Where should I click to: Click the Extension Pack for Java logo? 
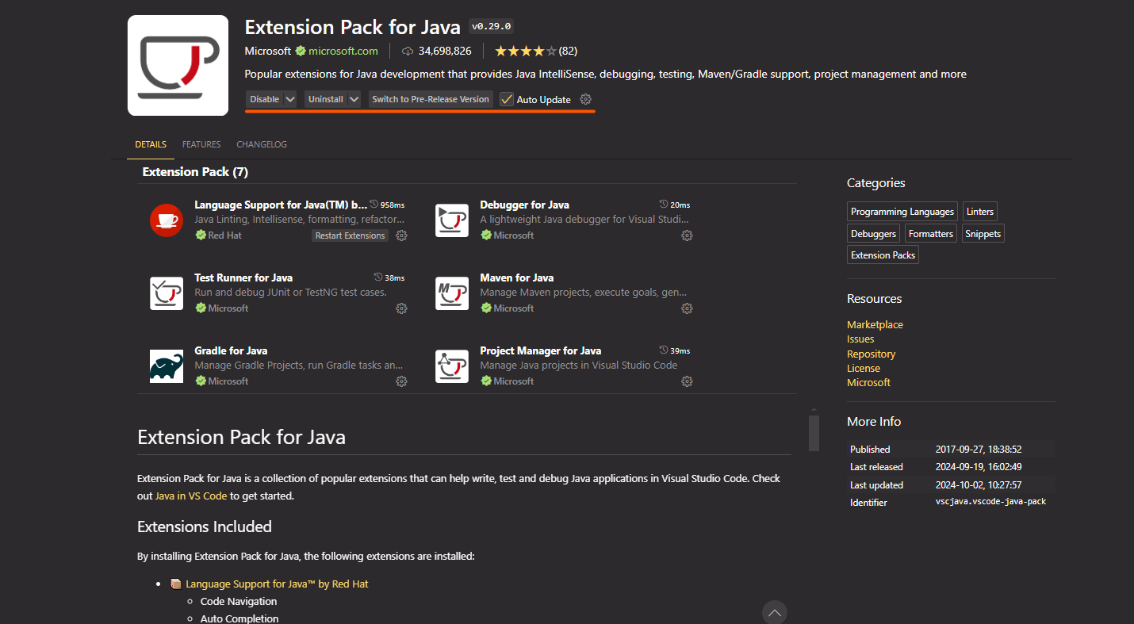tap(178, 66)
